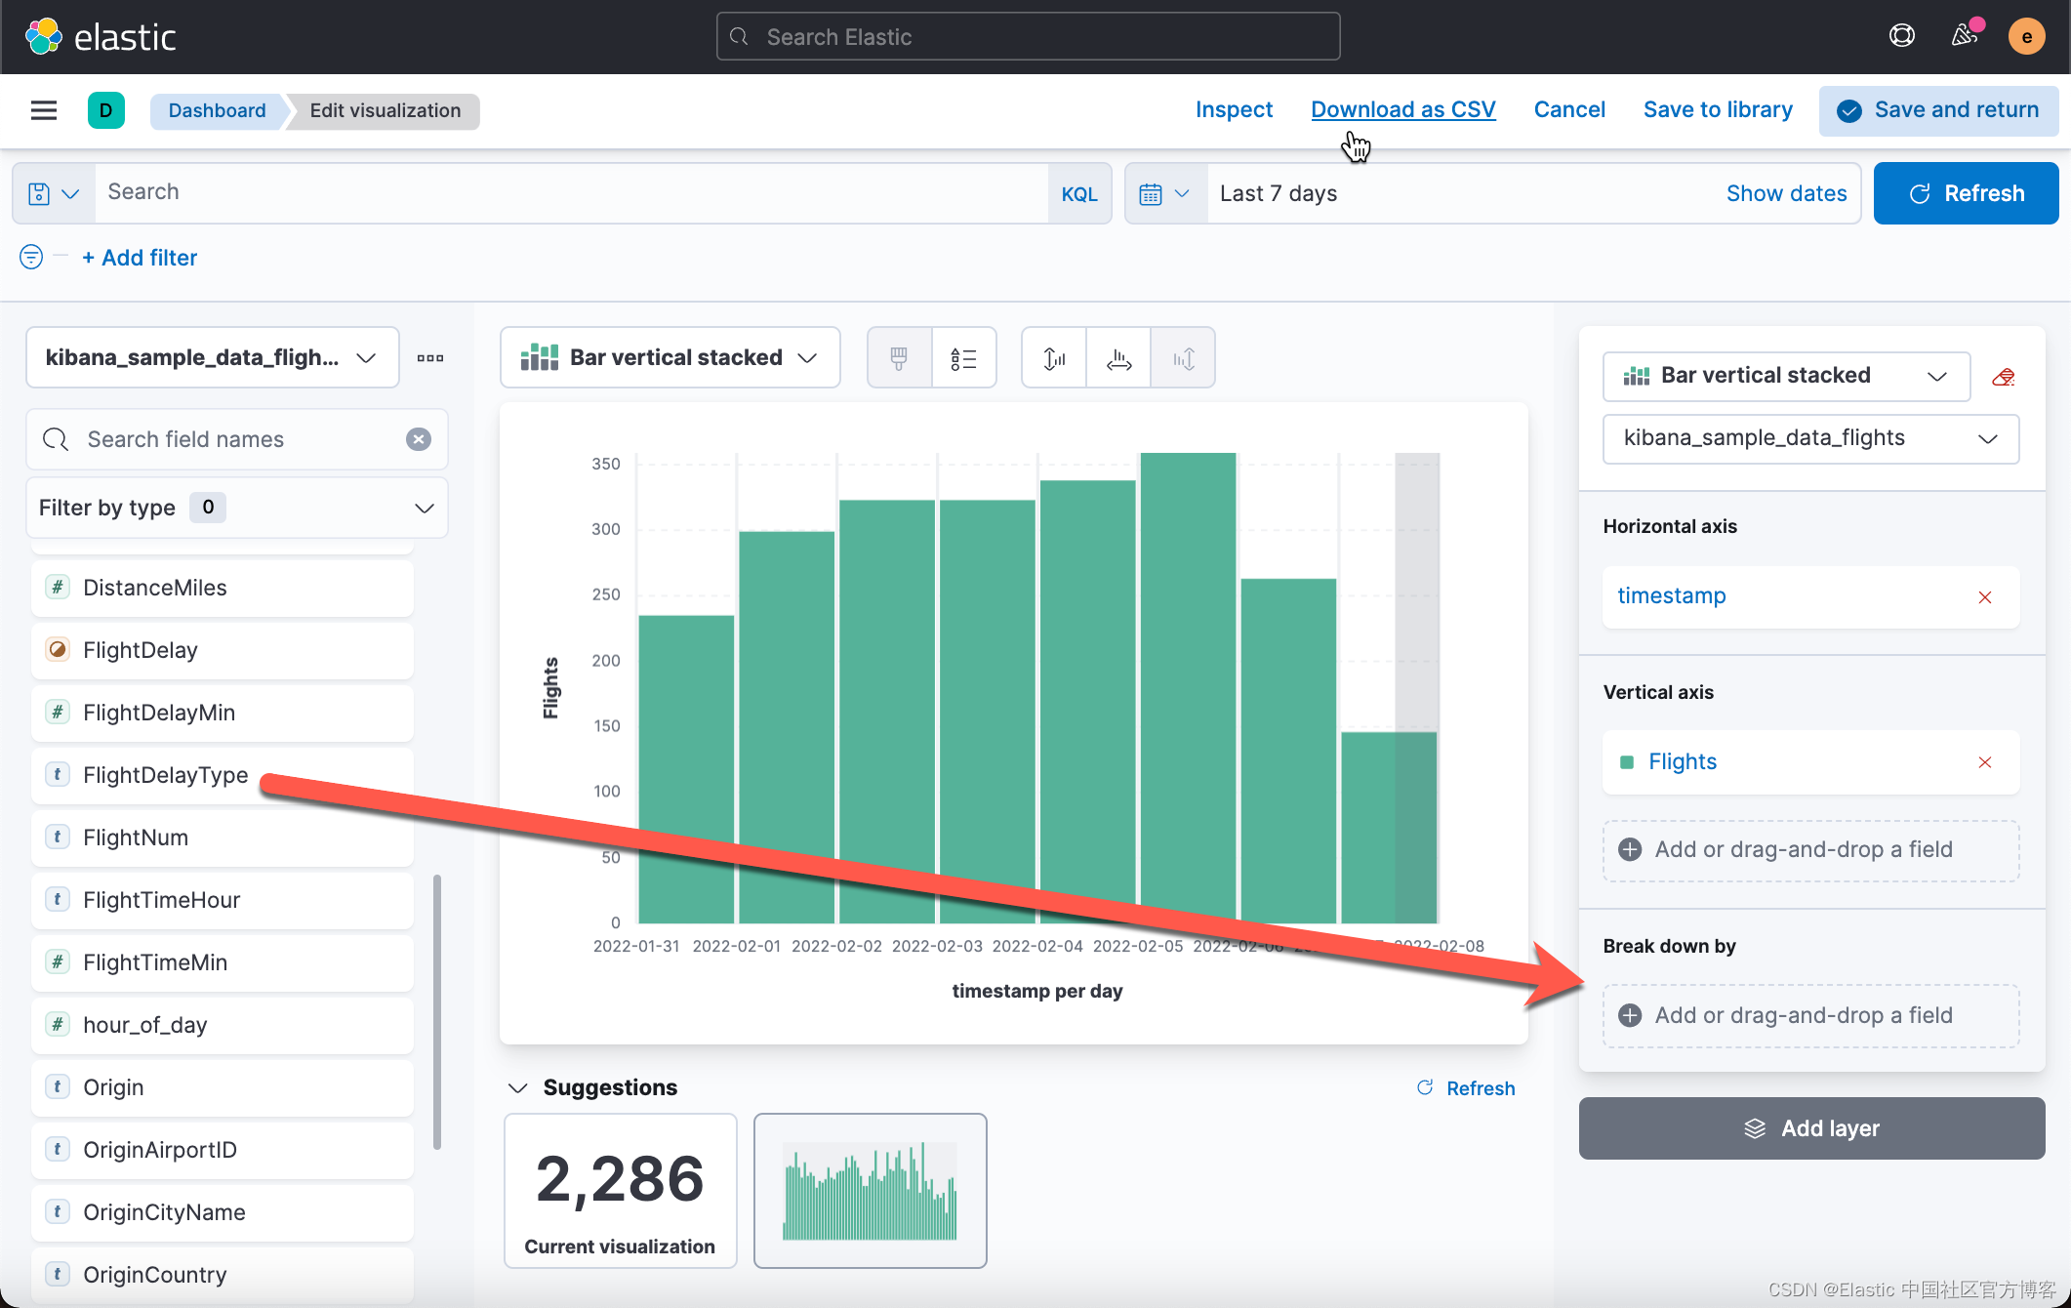Click the reset layer eraser icon
The height and width of the screenshot is (1308, 2071).
point(2004,377)
